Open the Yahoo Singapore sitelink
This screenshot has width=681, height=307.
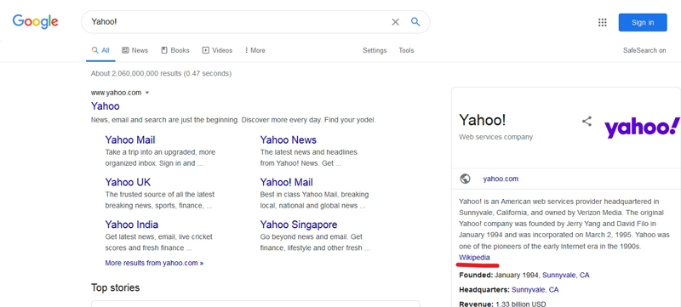(x=299, y=225)
